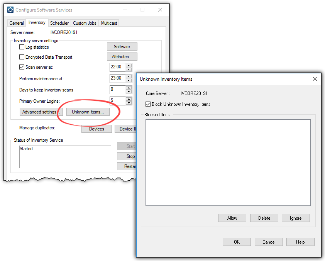Click the Configure Software Services app icon
Viewport: 325px width, 261px height.
[11, 10]
